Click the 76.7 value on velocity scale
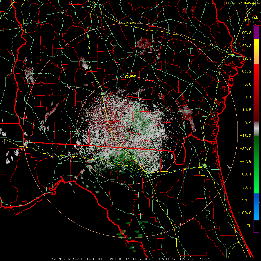The height and width of the screenshot is (261, 261). pyautogui.click(x=247, y=58)
